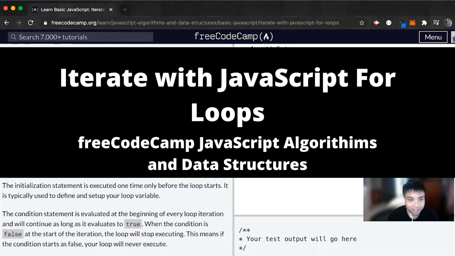Open the MetaMask fox extension
Image resolution: width=455 pixels, height=256 pixels.
[412, 23]
